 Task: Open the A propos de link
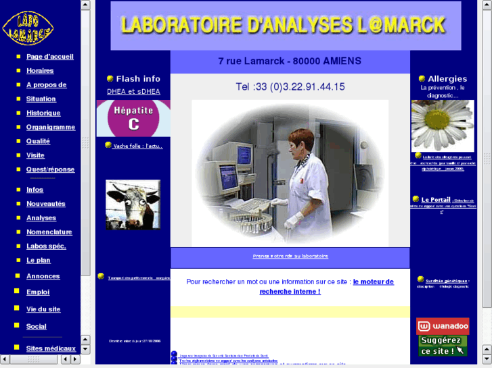click(x=47, y=85)
